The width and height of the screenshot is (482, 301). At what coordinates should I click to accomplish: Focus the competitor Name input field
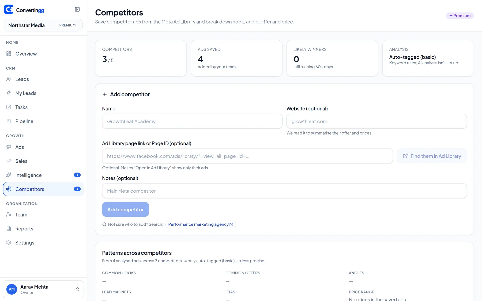pyautogui.click(x=192, y=121)
